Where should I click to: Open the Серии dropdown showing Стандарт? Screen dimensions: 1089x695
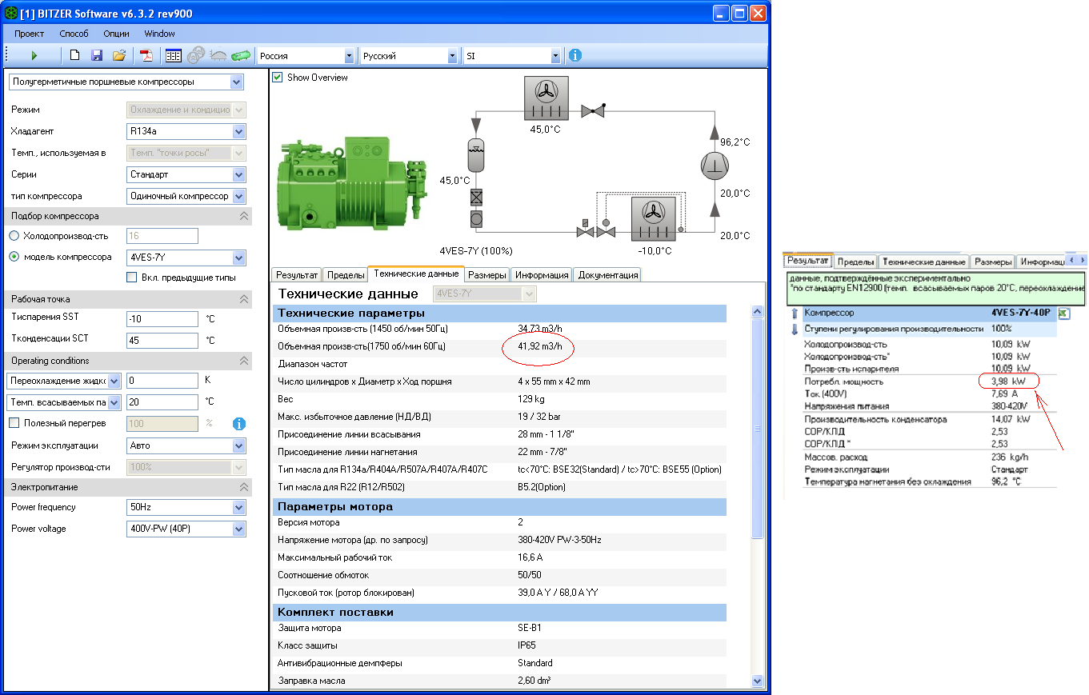(186, 174)
